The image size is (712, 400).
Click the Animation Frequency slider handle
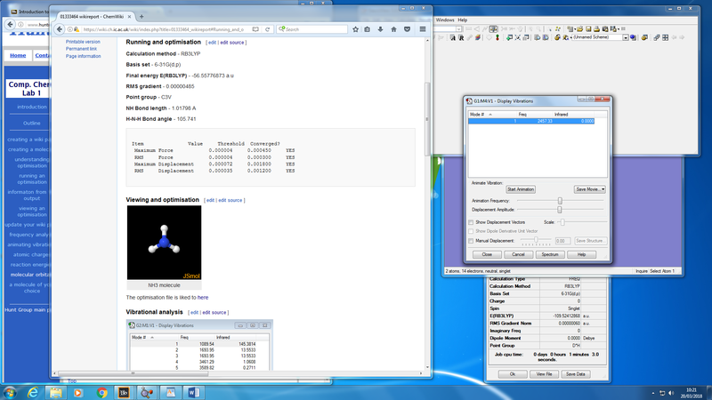(560, 201)
